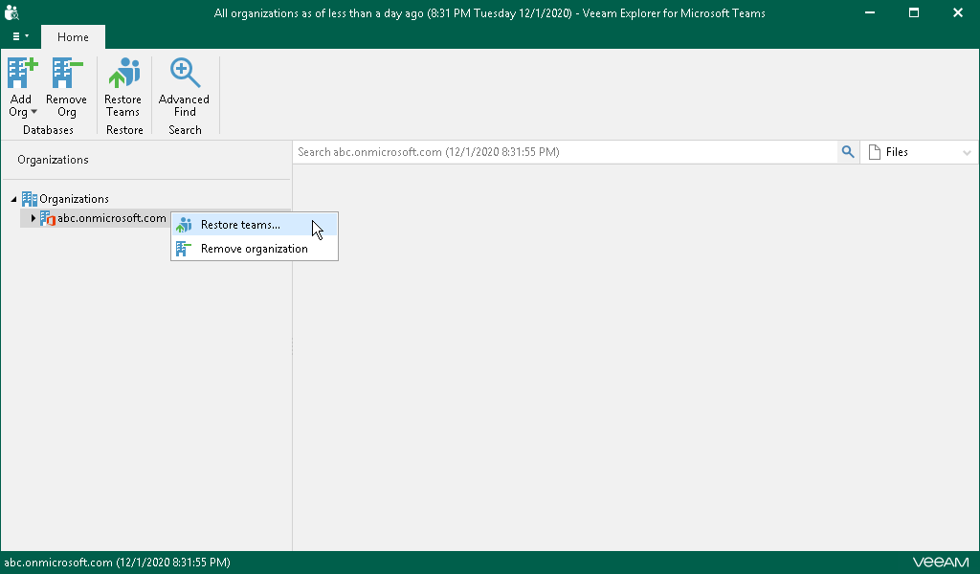The height and width of the screenshot is (574, 980).
Task: Click the Remove organization context menu icon
Action: (x=183, y=249)
